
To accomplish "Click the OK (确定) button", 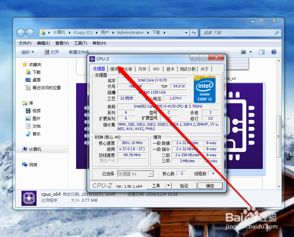I will coord(210,186).
